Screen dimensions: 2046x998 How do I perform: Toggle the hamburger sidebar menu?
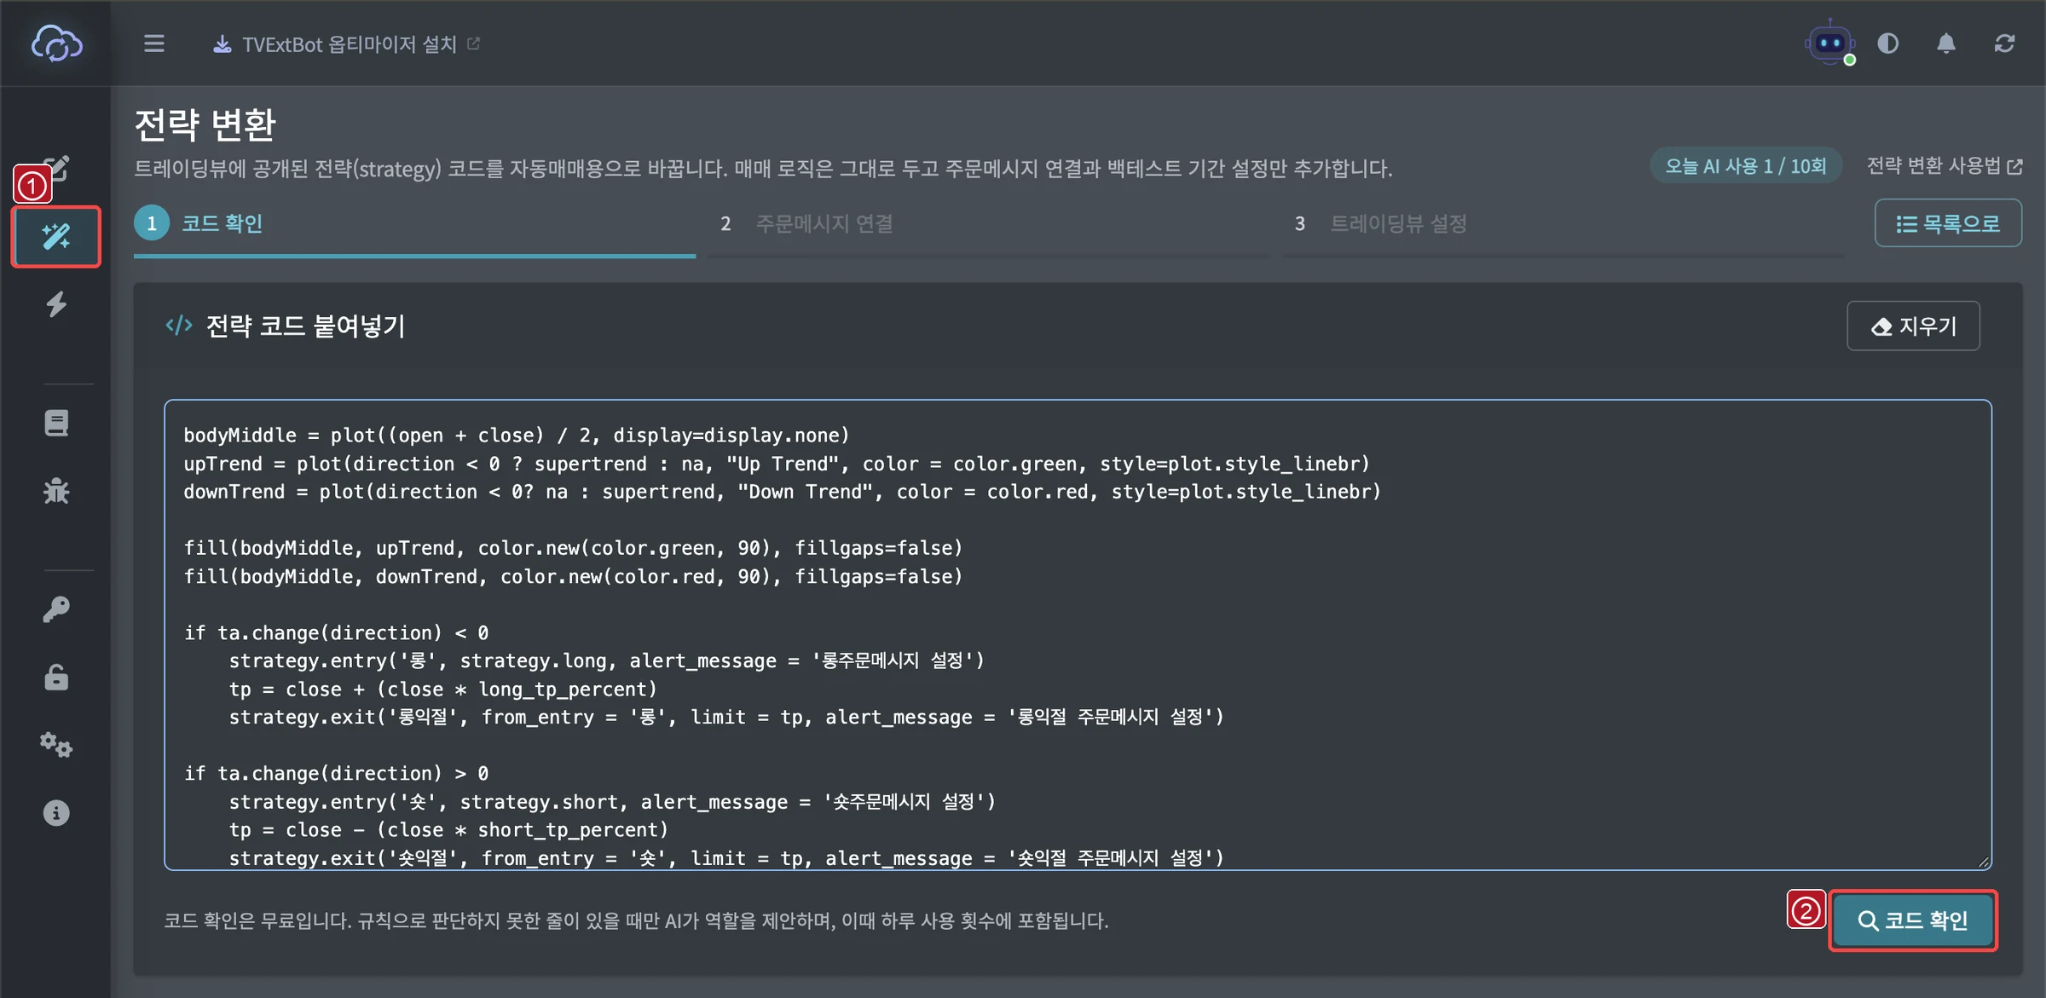tap(154, 43)
